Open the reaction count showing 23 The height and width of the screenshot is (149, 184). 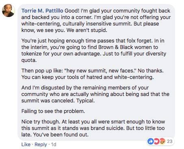(169, 141)
